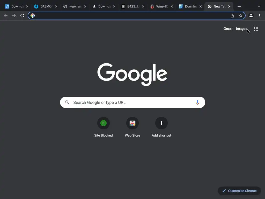
Task: Open the Images link
Action: pos(241,29)
